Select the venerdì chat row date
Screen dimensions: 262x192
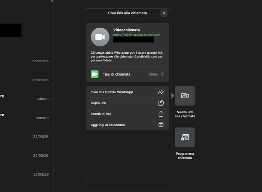click(x=42, y=118)
